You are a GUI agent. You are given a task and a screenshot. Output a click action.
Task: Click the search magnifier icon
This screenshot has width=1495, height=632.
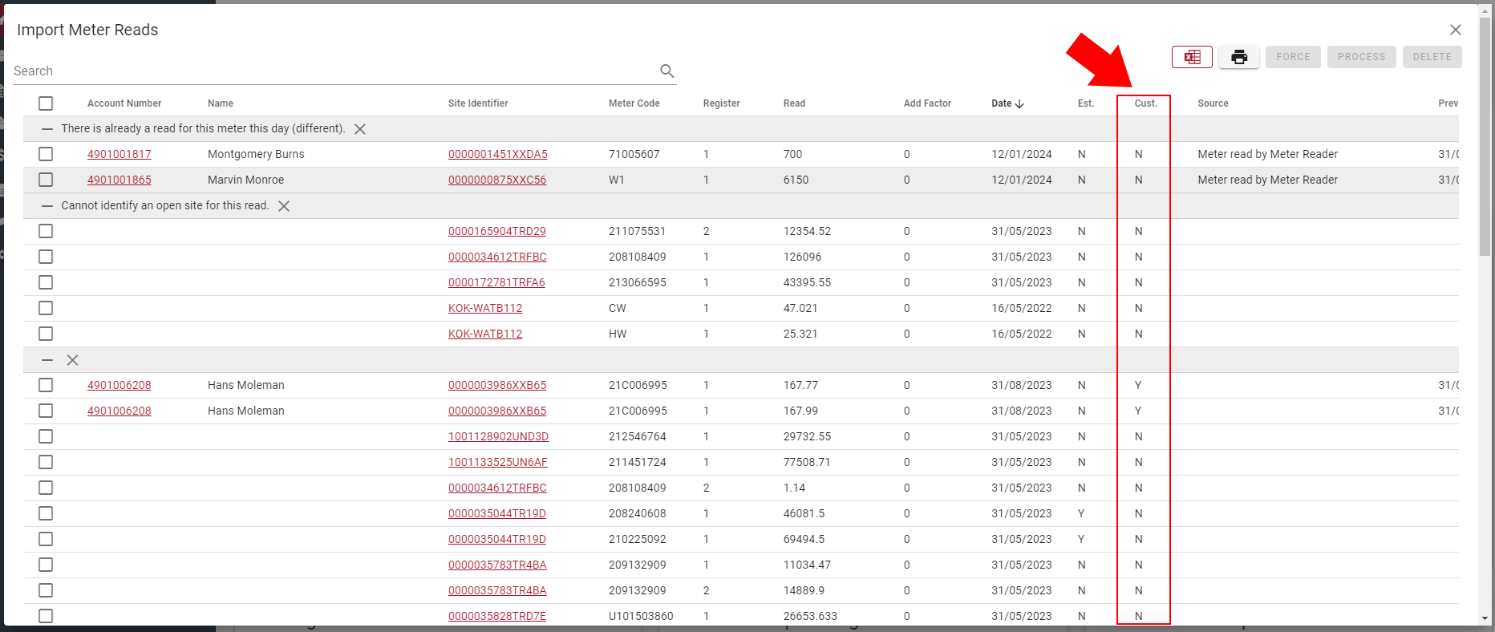point(666,71)
